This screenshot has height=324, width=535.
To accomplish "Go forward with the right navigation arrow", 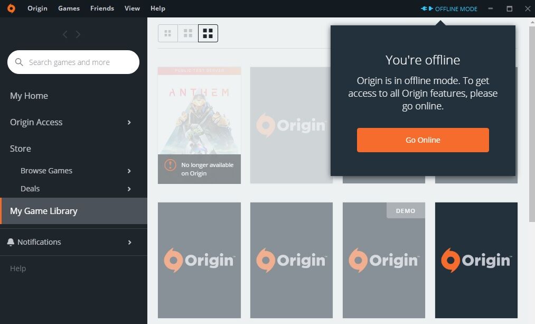I will [78, 34].
